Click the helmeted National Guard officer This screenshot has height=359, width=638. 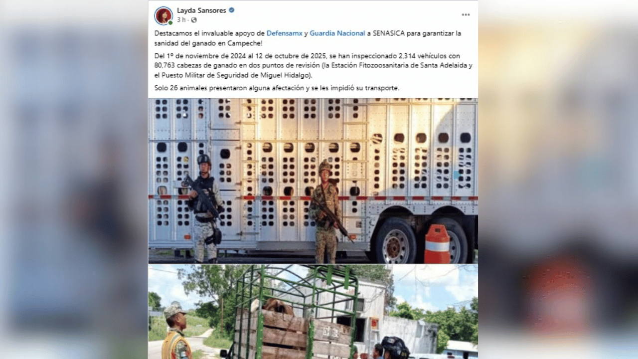205,208
